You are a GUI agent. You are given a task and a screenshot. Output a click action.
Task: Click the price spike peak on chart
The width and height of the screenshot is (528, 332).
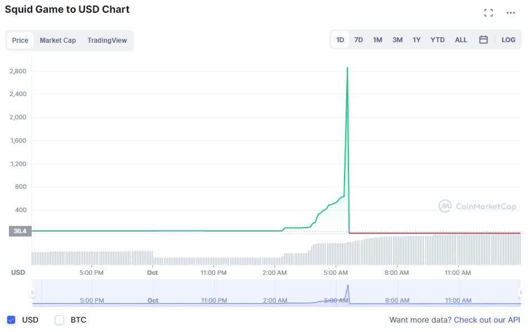347,68
